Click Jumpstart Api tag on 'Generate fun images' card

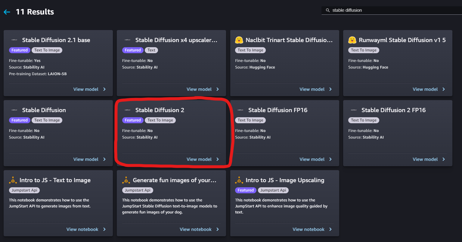(x=138, y=190)
